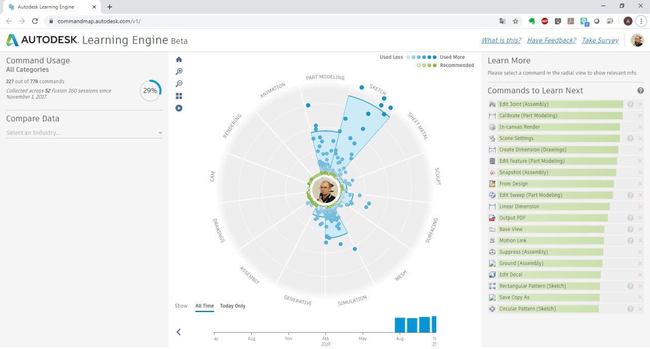The height and width of the screenshot is (349, 650).
Task: Click the Chrome profile avatar A
Action: click(628, 21)
